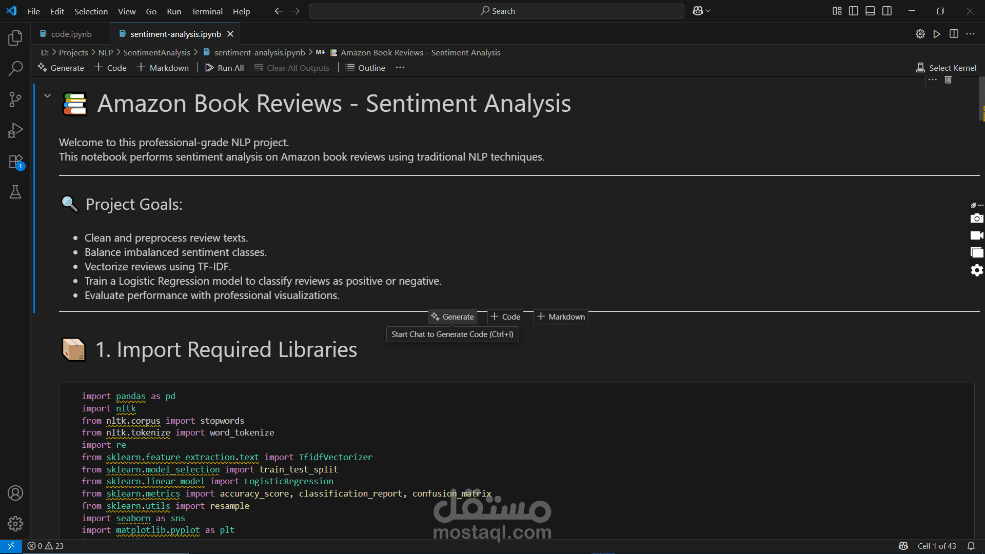Open the Explorer view in activity bar
Viewport: 985px width, 554px height.
(15, 38)
